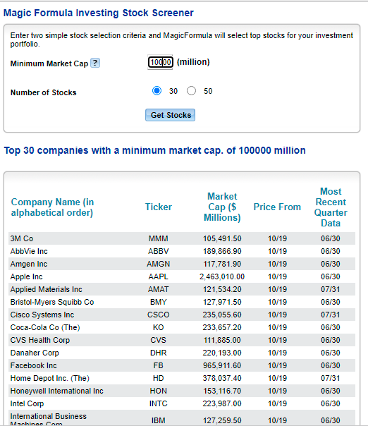Viewport: 368px width, 426px height.
Task: Click the FB ticker symbol
Action: pyautogui.click(x=159, y=365)
